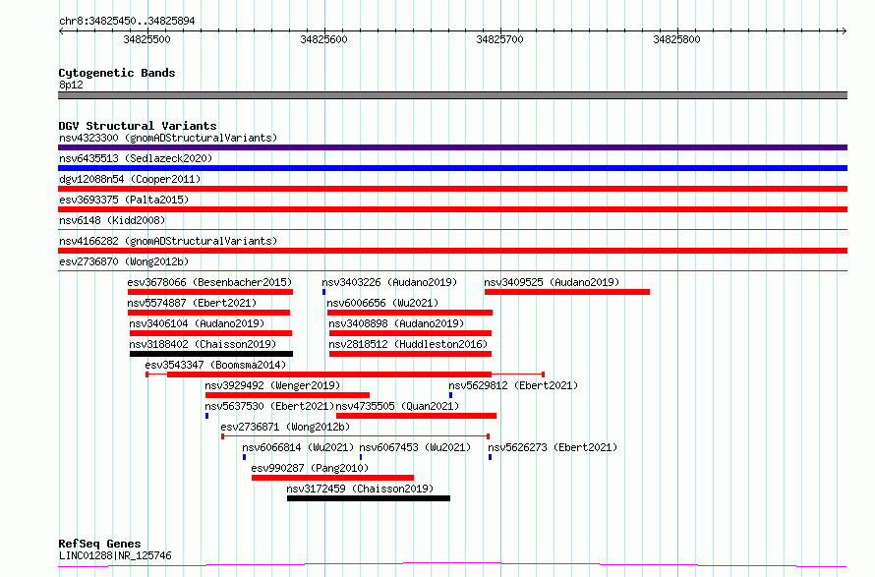Viewport: 875px width, 577px height.
Task: Open nsv3172459 (Chaisson2019) label
Action: (x=360, y=489)
